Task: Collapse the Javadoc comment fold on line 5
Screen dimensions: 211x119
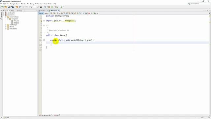Action: click(44, 25)
